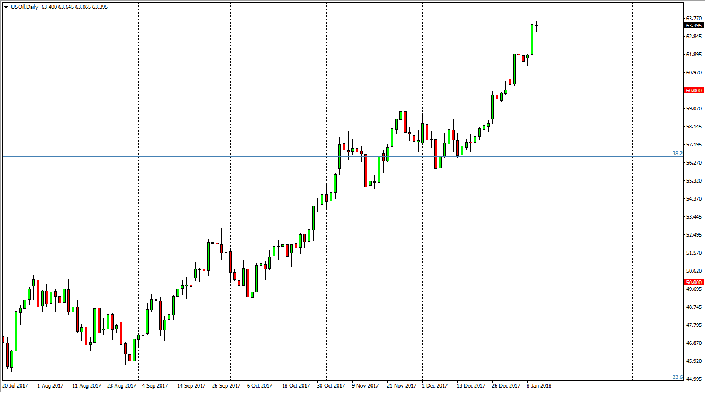Click the red 60.000 price label on axis
Viewport: 706px width, 393px height.
click(x=693, y=91)
